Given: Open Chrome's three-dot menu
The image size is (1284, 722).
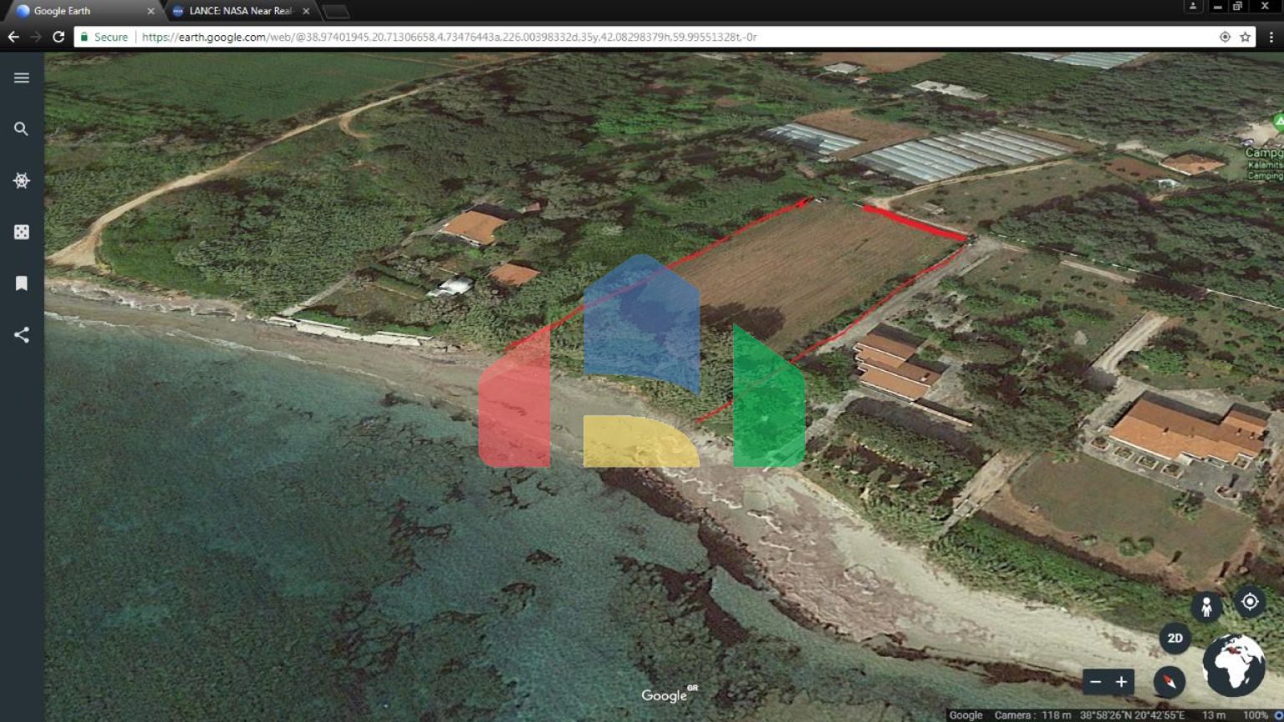Looking at the screenshot, I should point(1271,37).
